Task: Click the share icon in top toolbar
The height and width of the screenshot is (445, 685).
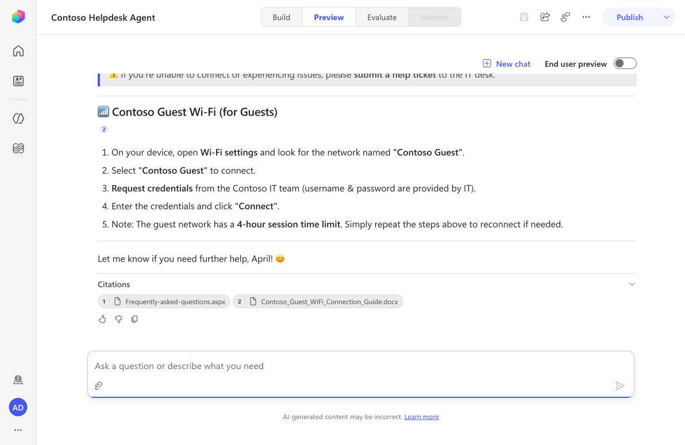Action: (545, 17)
